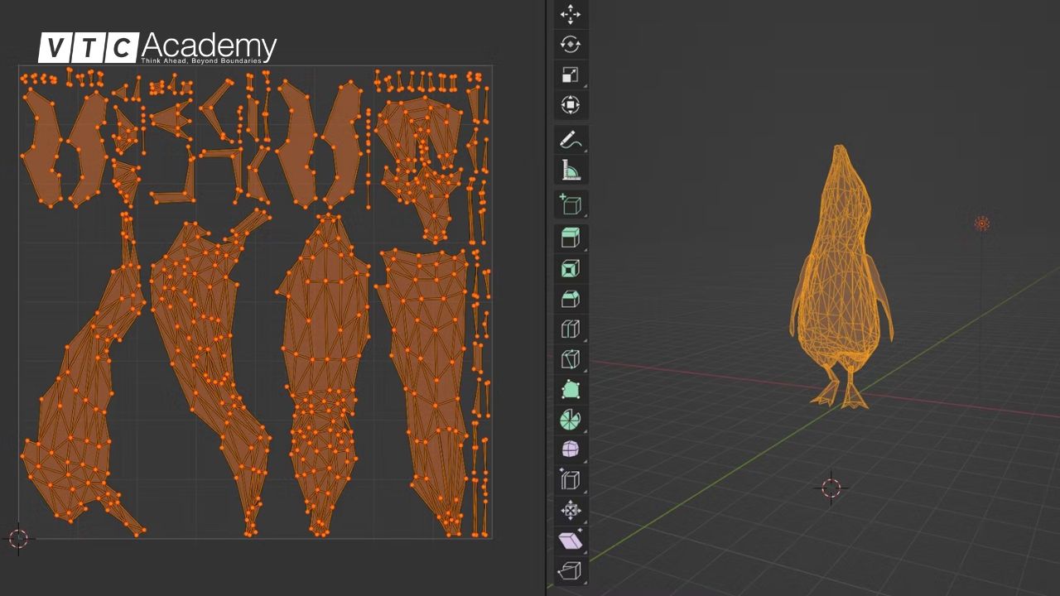This screenshot has height=596, width=1060.
Task: Activate the Rotate tool
Action: tap(570, 45)
